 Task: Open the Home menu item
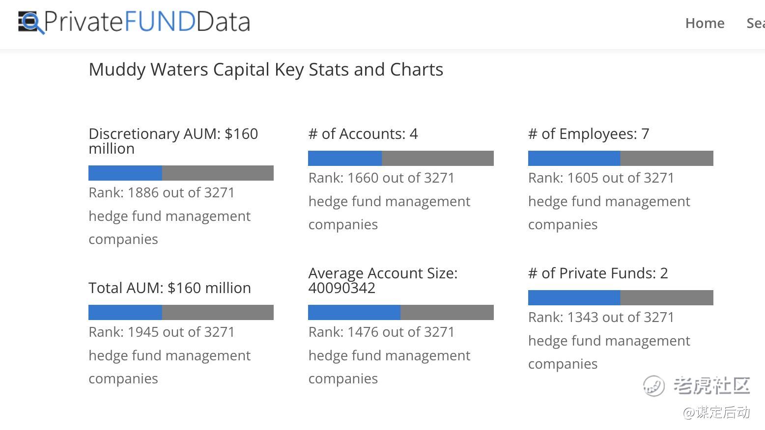[705, 23]
